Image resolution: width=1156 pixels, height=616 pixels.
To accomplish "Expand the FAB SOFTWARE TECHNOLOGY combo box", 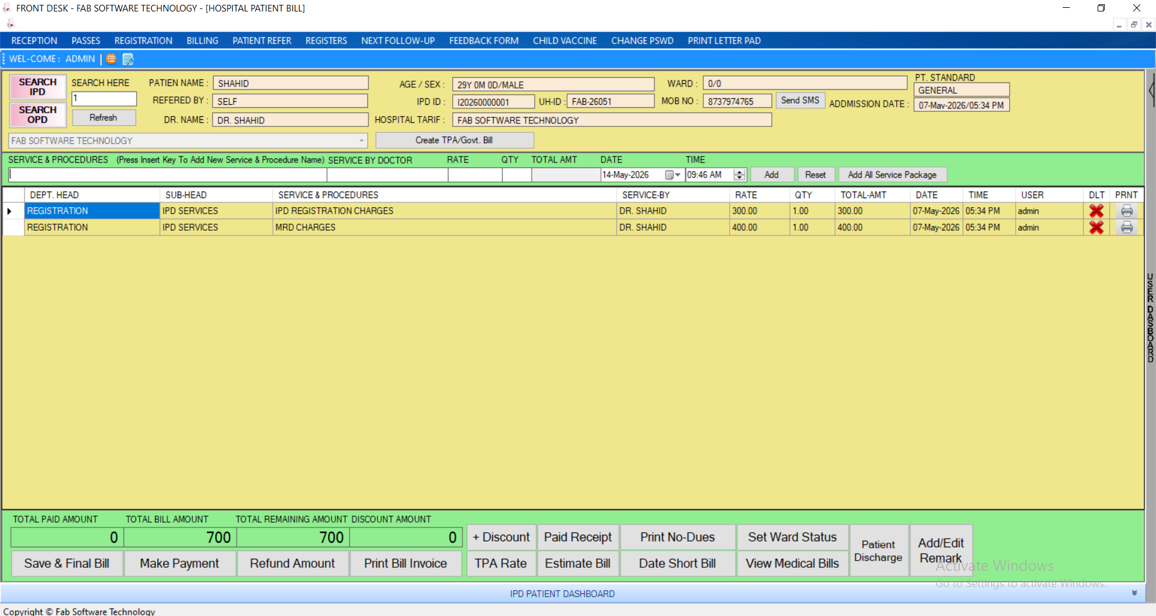I will tap(361, 140).
